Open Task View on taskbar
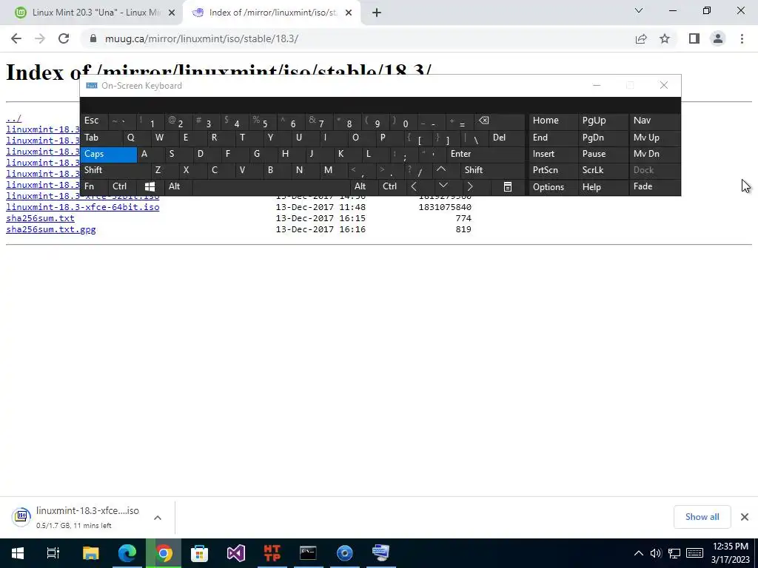The height and width of the screenshot is (568, 758). click(x=53, y=553)
